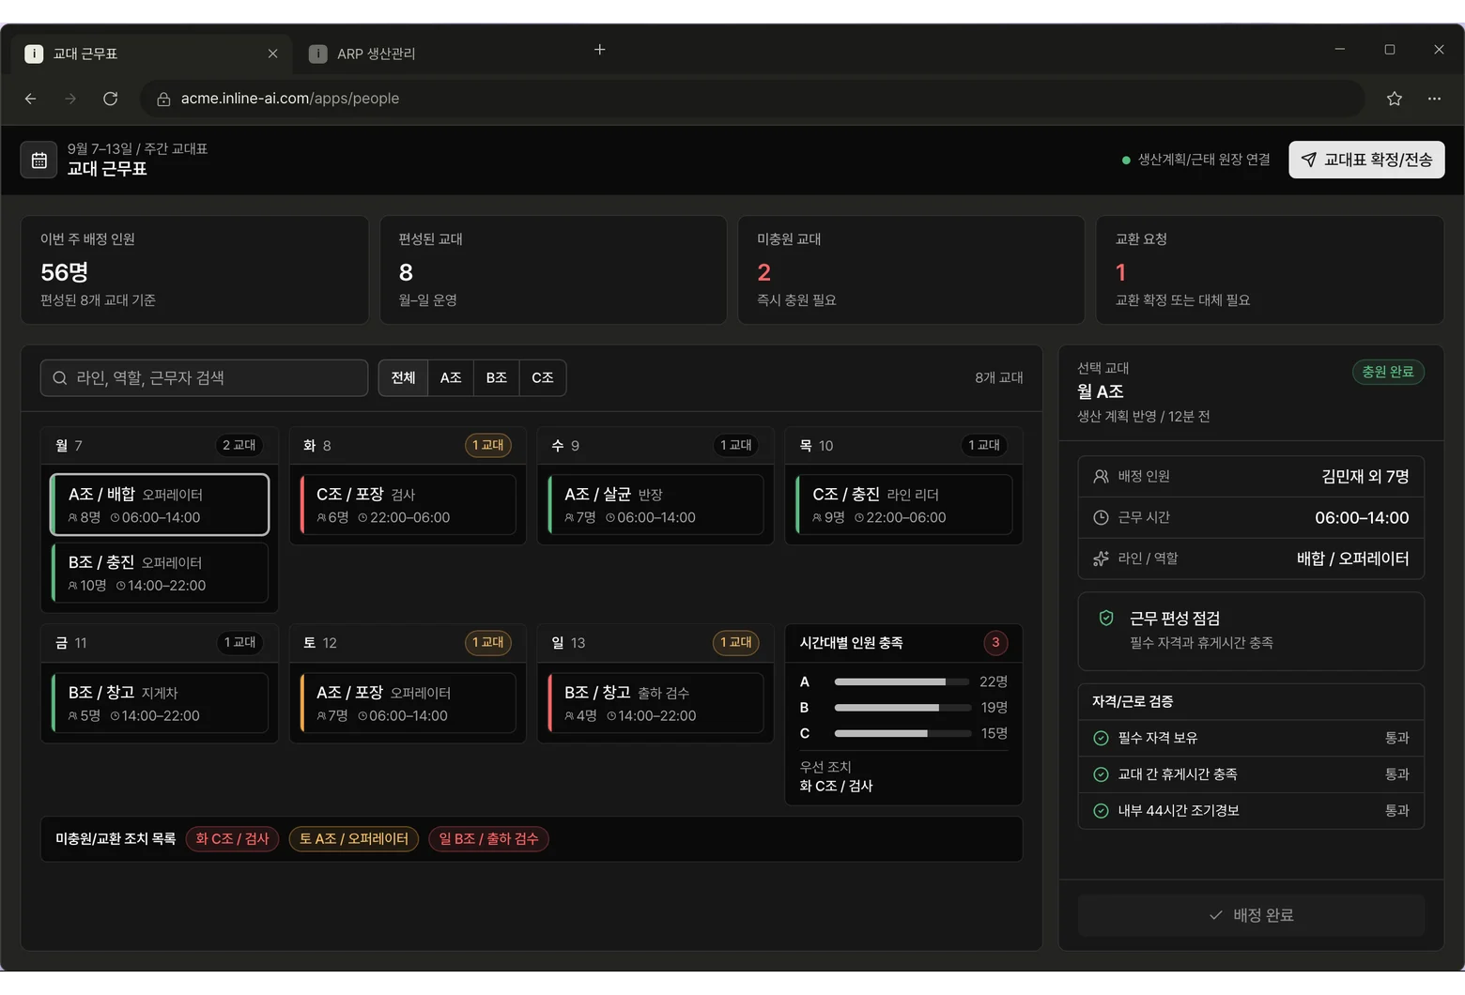Select the Saturday A조 / 포장 shift card
The height and width of the screenshot is (995, 1465).
tap(408, 703)
